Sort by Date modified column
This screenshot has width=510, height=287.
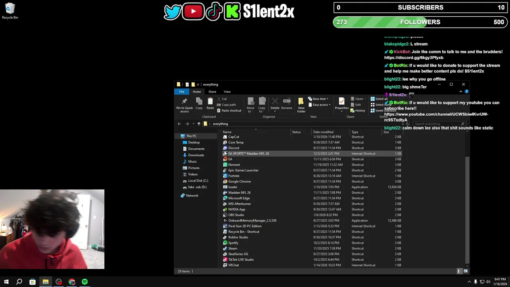click(x=330, y=132)
